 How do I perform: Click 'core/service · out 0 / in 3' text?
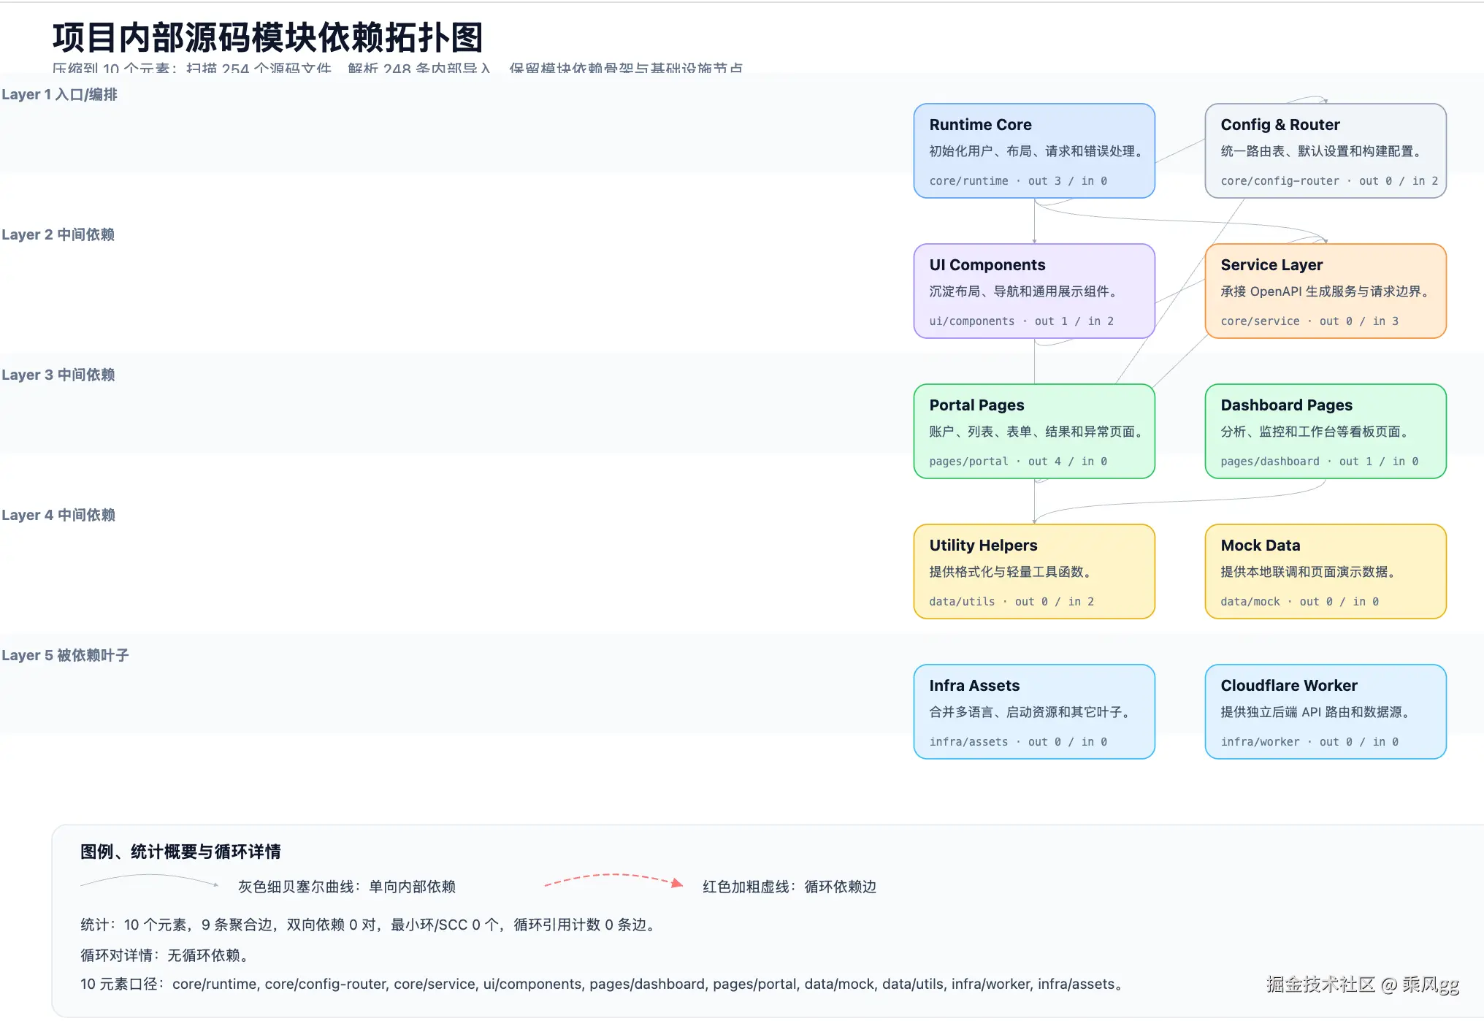click(x=1309, y=321)
